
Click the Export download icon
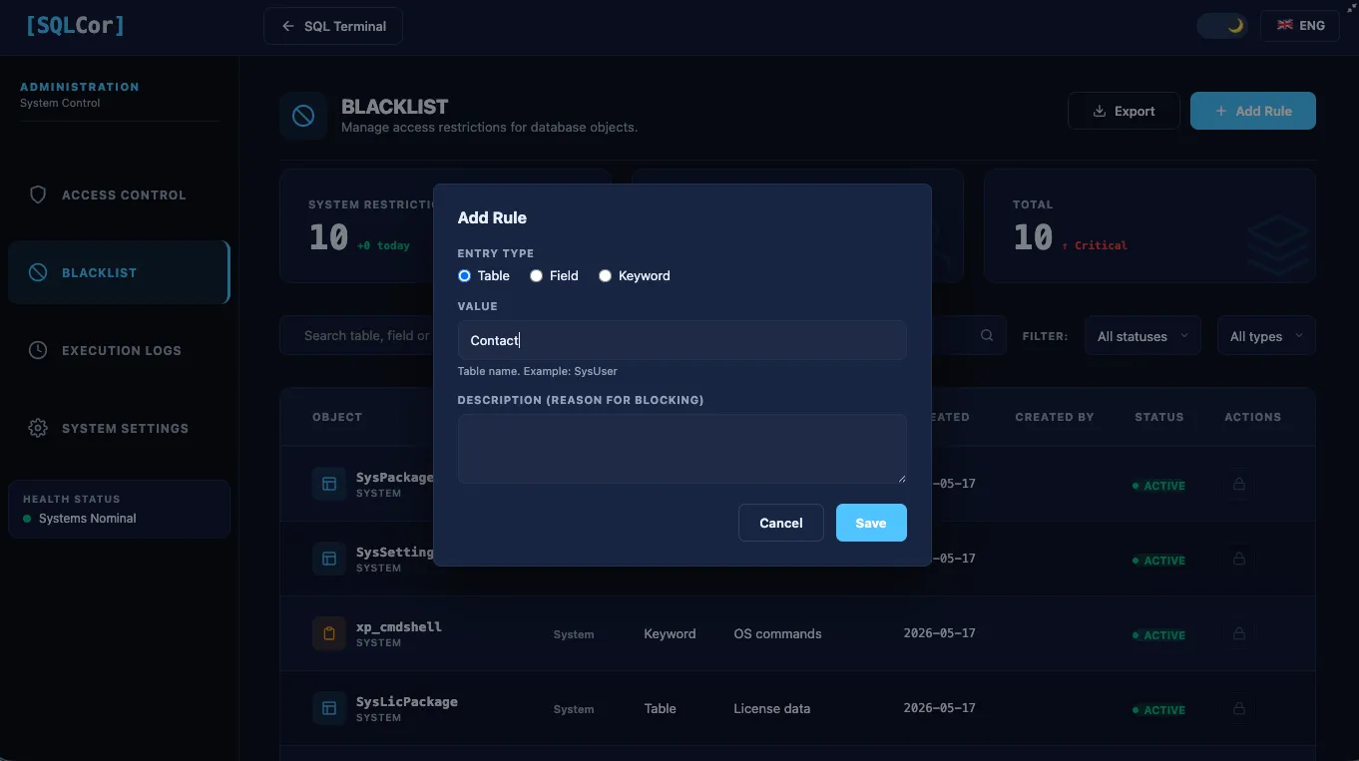pyautogui.click(x=1100, y=111)
